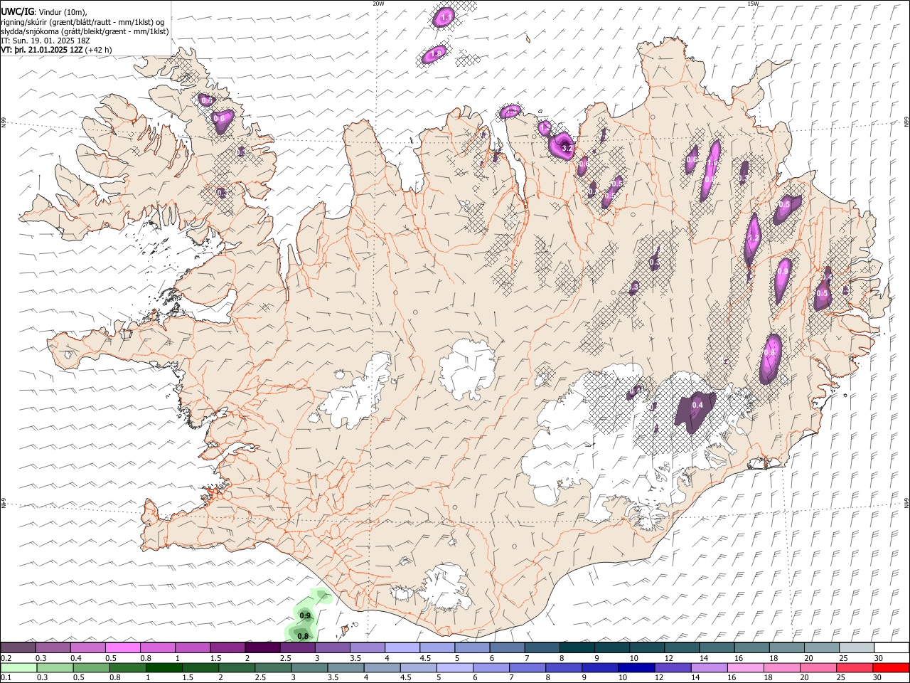Select the lilac bottom-row swatch at 14

[x=708, y=667]
